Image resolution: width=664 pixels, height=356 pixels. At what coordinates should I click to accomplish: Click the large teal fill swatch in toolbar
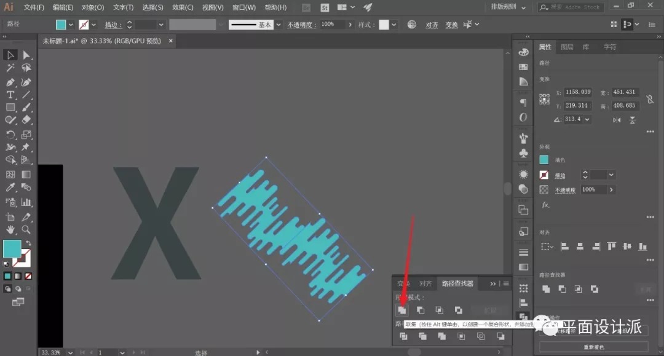pyautogui.click(x=12, y=249)
